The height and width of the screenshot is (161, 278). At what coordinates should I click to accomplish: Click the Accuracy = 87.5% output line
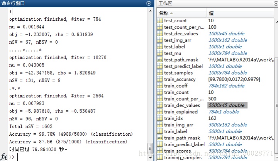click(x=68, y=142)
